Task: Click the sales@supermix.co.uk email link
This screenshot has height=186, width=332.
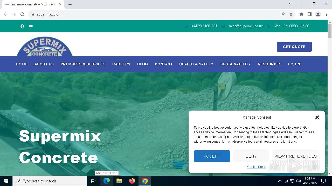Action: (x=245, y=26)
